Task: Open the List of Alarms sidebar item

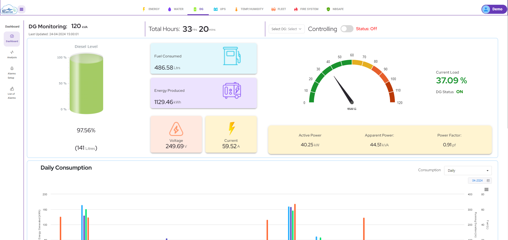Action: pyautogui.click(x=12, y=93)
